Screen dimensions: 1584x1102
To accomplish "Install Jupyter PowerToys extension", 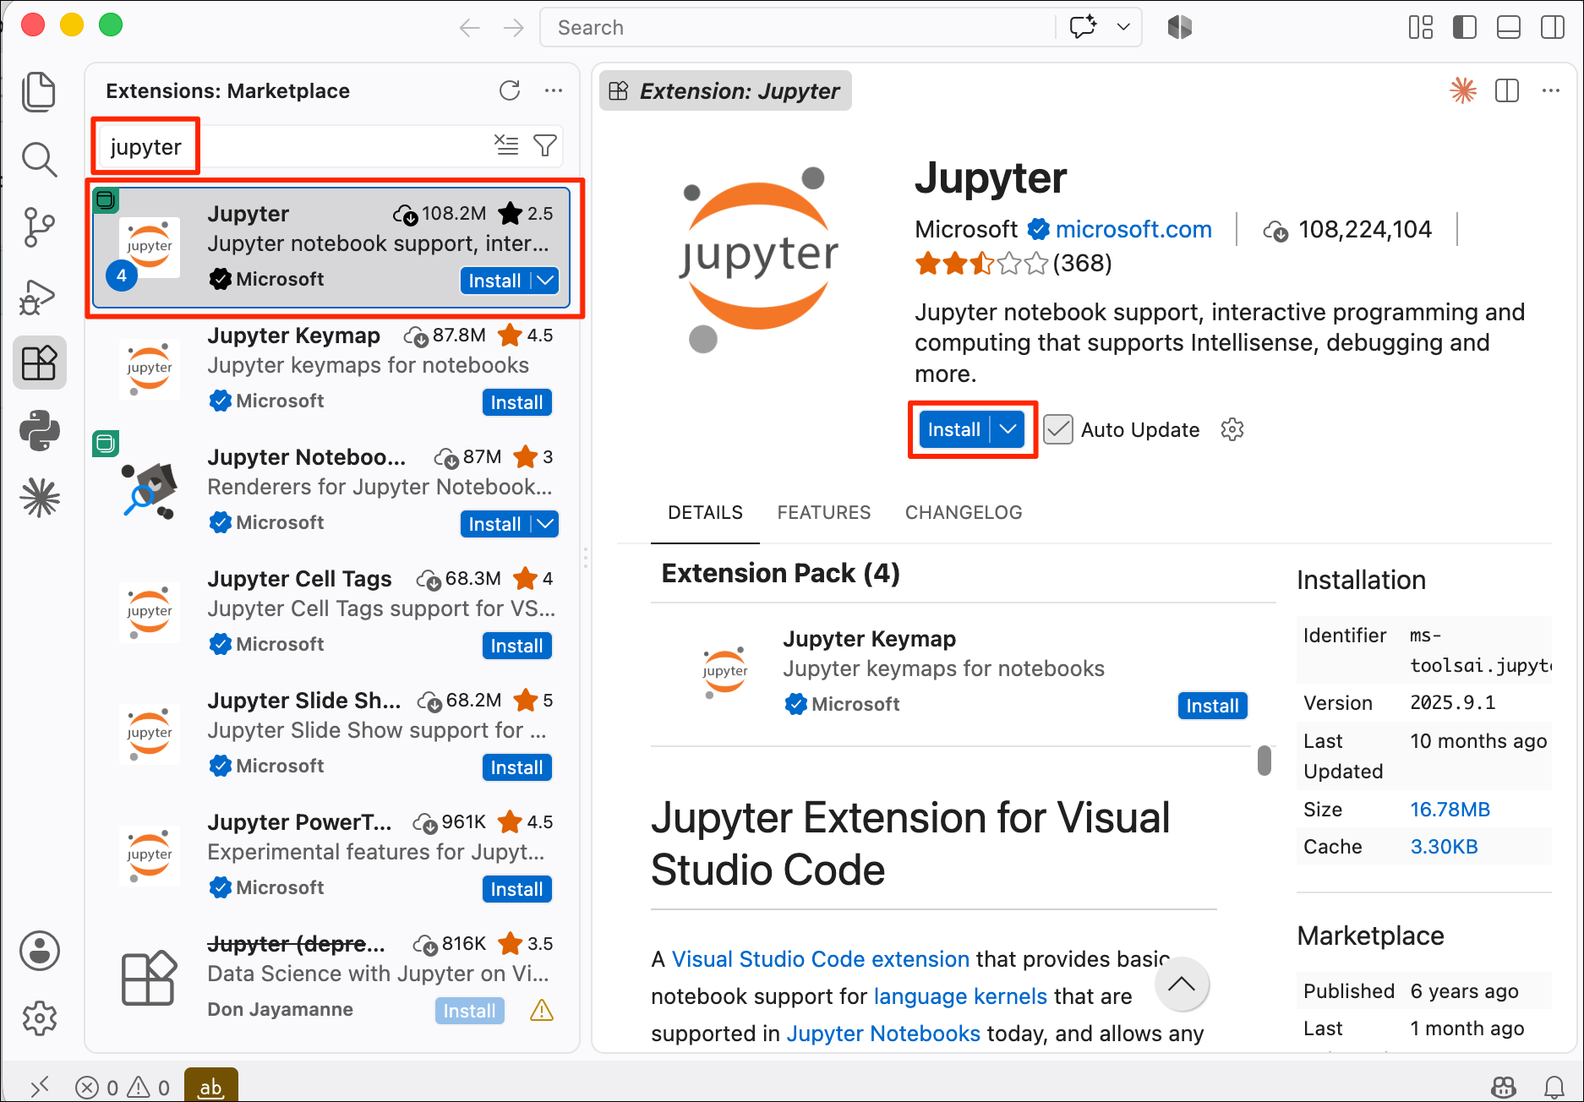I will [x=516, y=889].
